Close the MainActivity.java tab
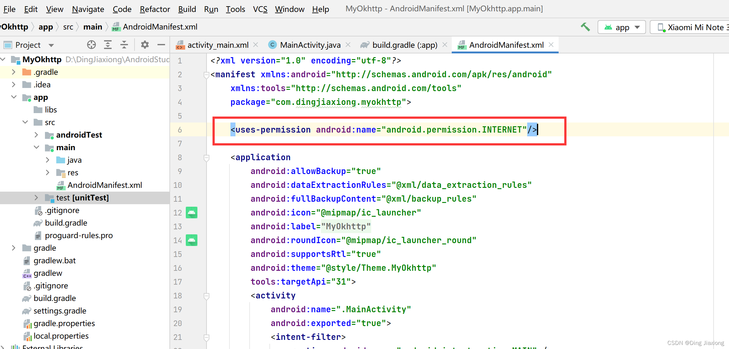The width and height of the screenshot is (729, 349). (348, 45)
